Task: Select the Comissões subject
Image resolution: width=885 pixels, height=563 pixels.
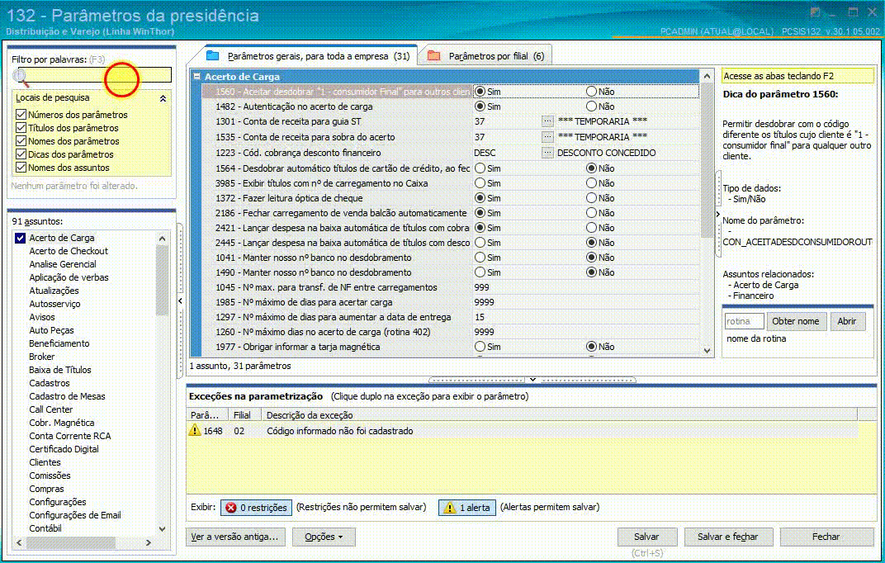Action: 50,475
